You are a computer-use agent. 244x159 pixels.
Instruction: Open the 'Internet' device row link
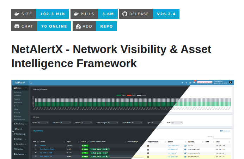pyautogui.click(x=43, y=146)
